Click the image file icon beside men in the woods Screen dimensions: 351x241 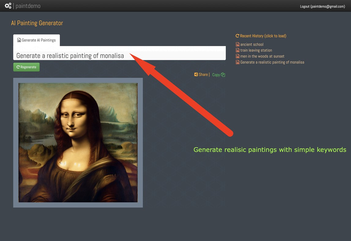(x=237, y=56)
